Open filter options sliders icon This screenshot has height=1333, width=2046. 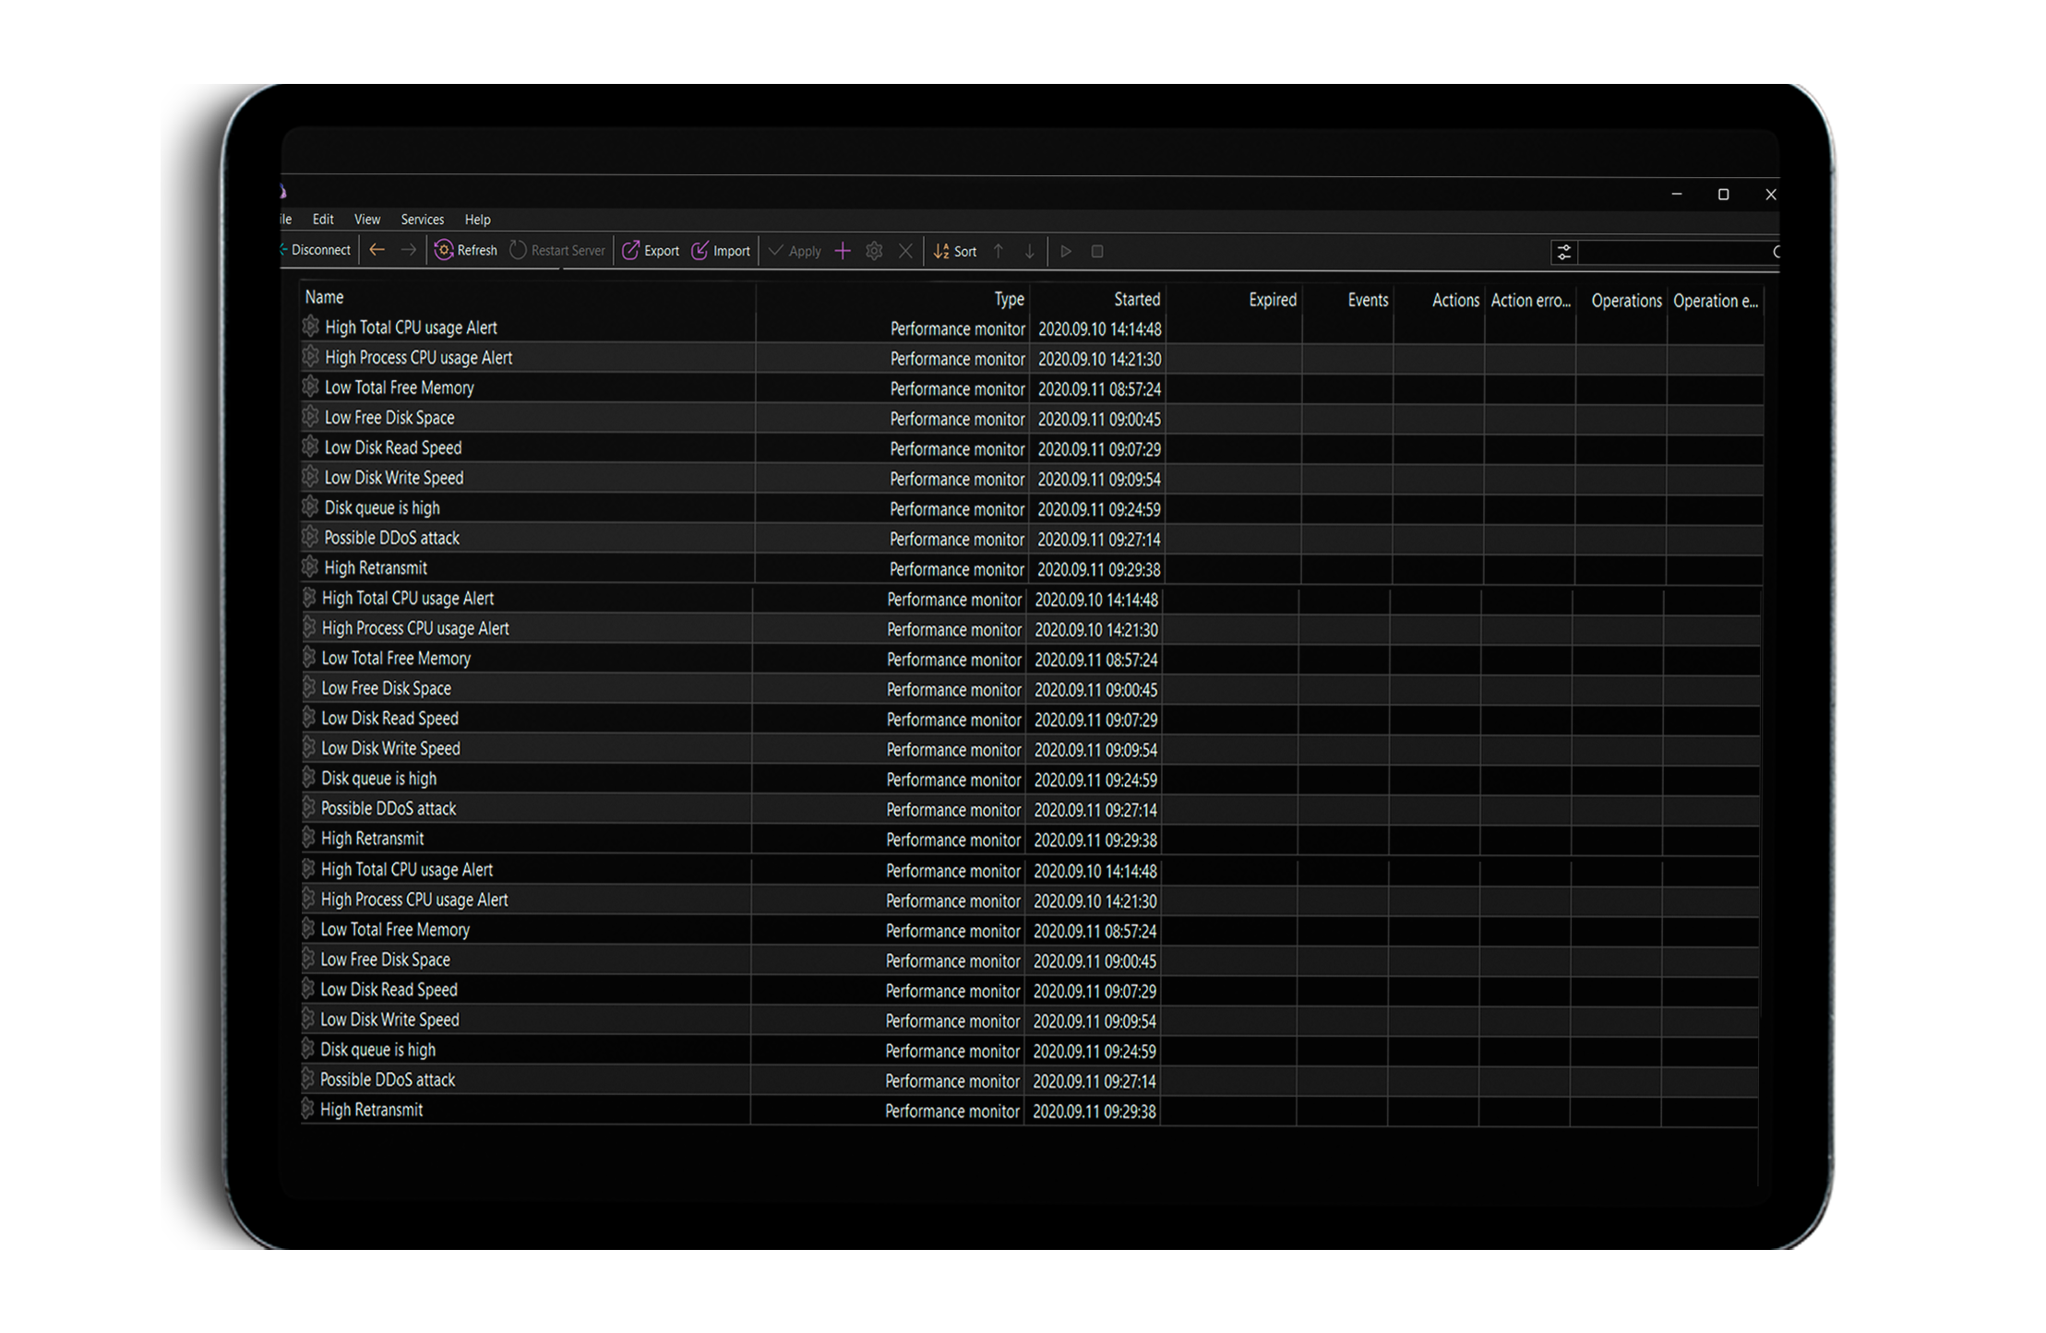[x=1564, y=252]
